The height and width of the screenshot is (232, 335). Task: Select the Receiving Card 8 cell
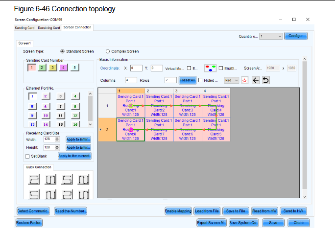pyautogui.click(x=131, y=130)
